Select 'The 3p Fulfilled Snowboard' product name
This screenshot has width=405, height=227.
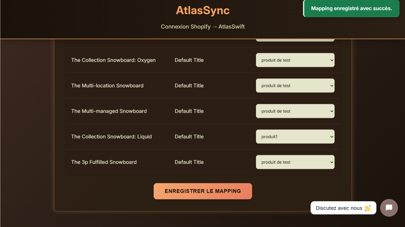click(x=104, y=162)
